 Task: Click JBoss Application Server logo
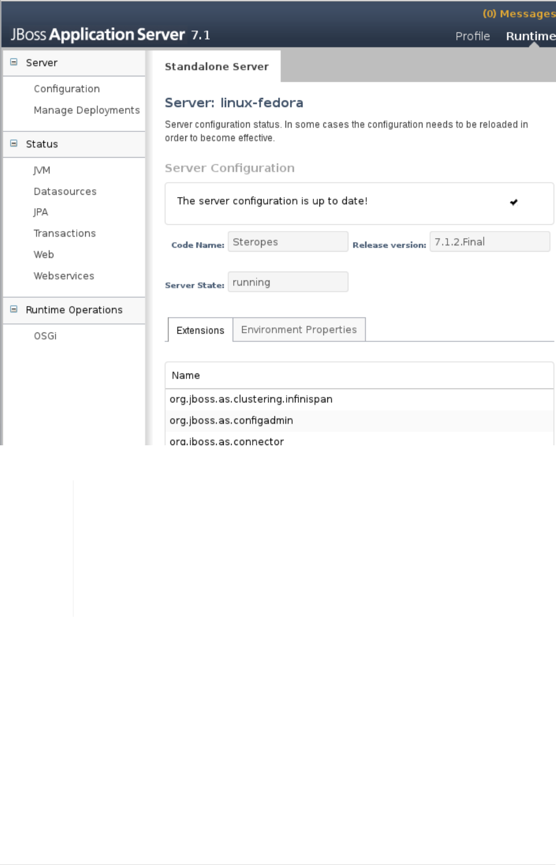click(110, 35)
